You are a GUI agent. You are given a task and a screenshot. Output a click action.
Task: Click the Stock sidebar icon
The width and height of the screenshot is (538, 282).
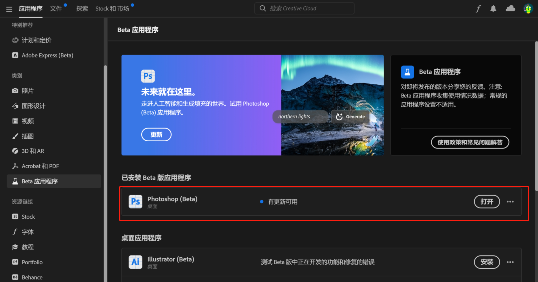pos(15,216)
